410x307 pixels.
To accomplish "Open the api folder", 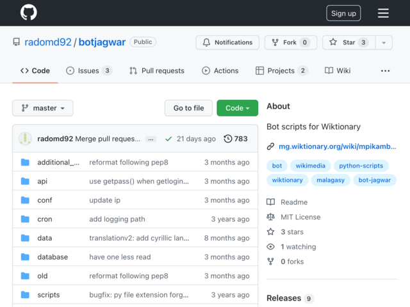I will [42, 181].
